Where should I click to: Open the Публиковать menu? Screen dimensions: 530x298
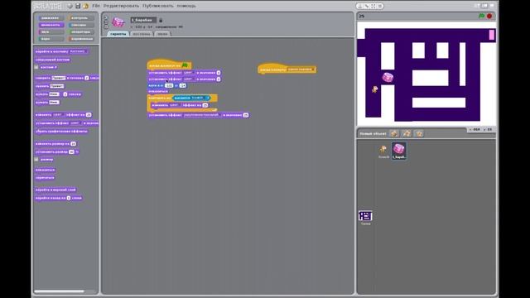point(158,6)
